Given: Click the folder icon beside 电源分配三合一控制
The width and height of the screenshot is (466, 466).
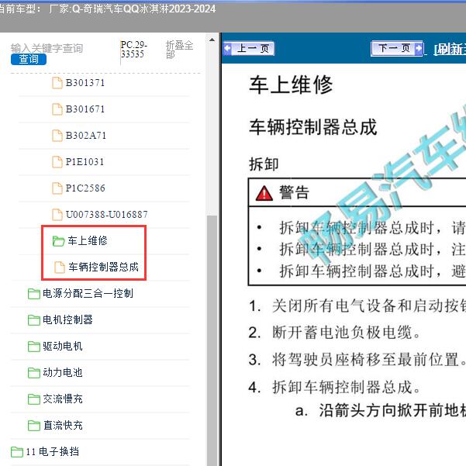Looking at the screenshot, I should 34,294.
